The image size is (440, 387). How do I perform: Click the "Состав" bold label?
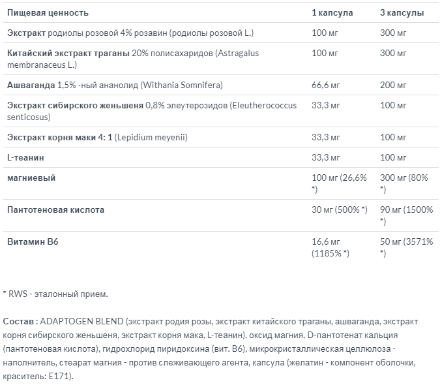pyautogui.click(x=20, y=322)
